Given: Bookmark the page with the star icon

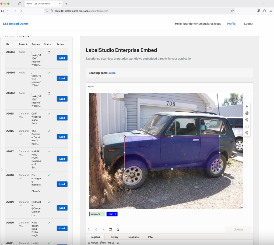Looking at the screenshot, I should 232,11.
